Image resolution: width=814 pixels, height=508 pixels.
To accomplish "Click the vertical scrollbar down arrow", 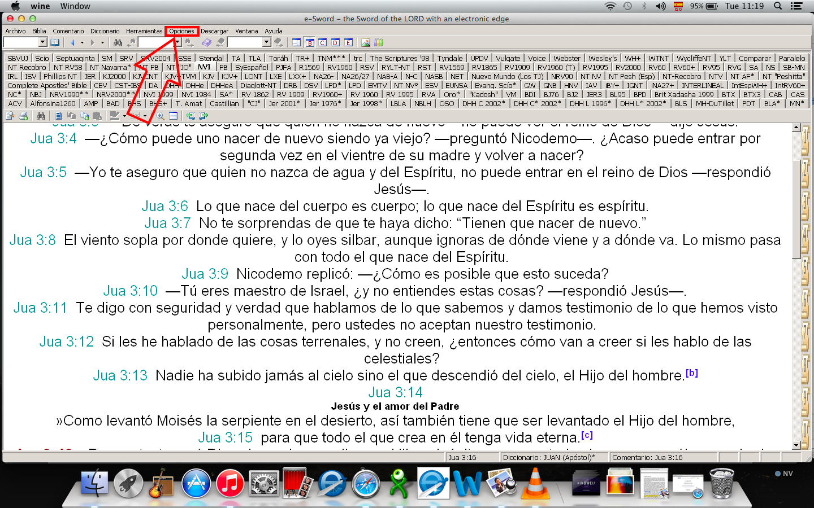I will (x=796, y=445).
